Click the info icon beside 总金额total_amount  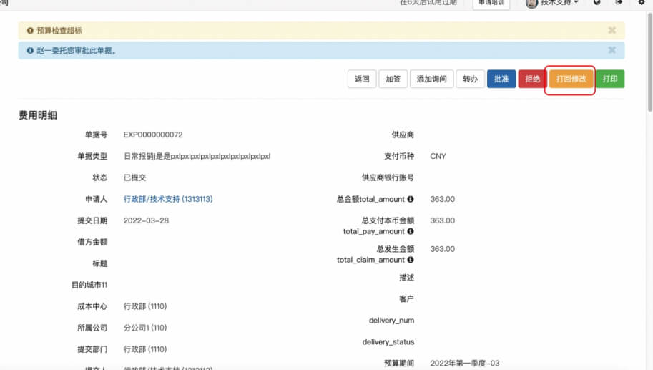[x=411, y=199]
